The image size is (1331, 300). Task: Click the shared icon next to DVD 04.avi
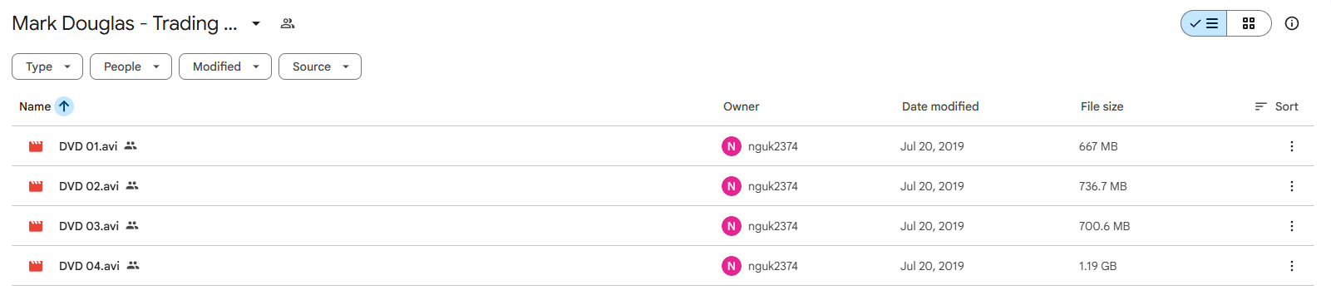[x=133, y=266]
